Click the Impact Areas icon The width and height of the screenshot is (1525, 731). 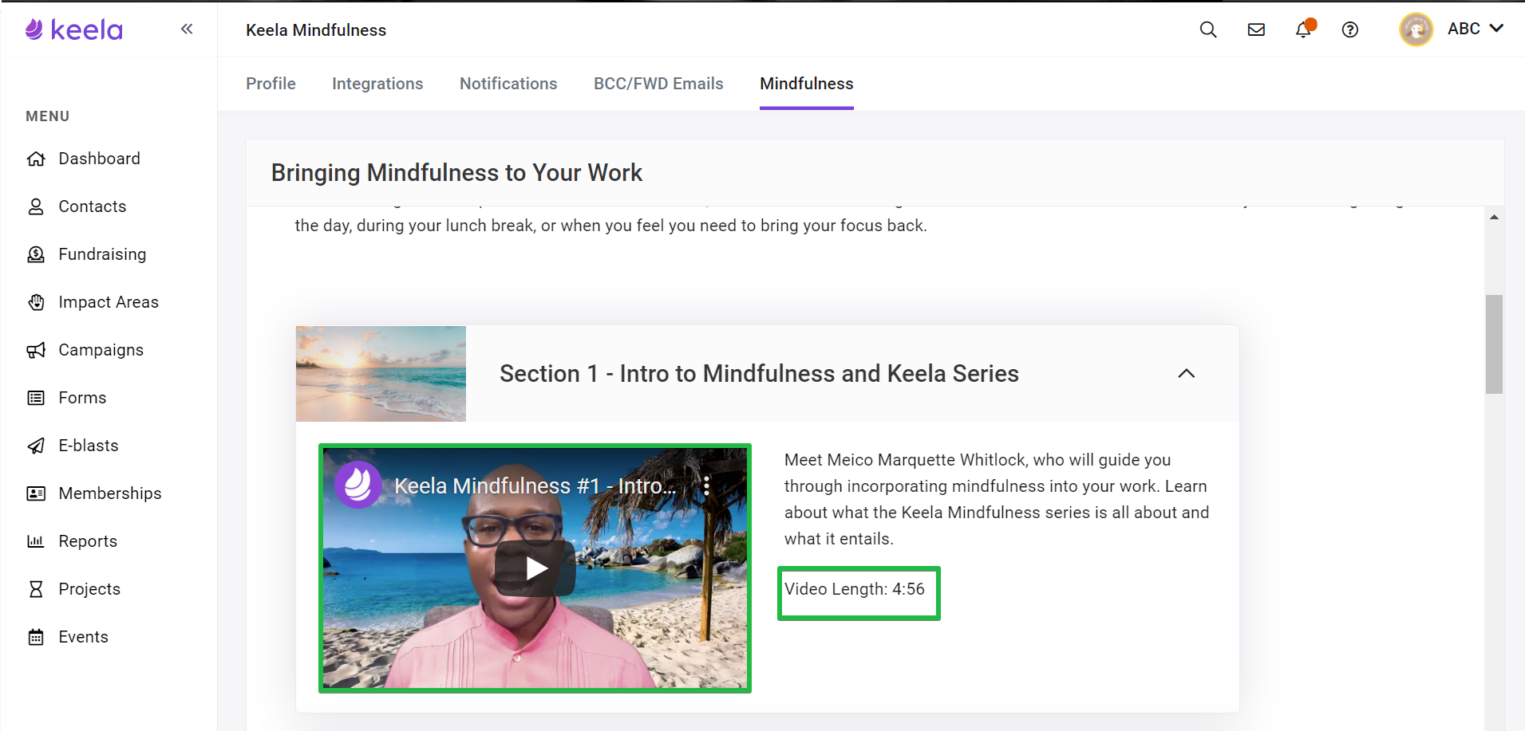click(x=36, y=302)
